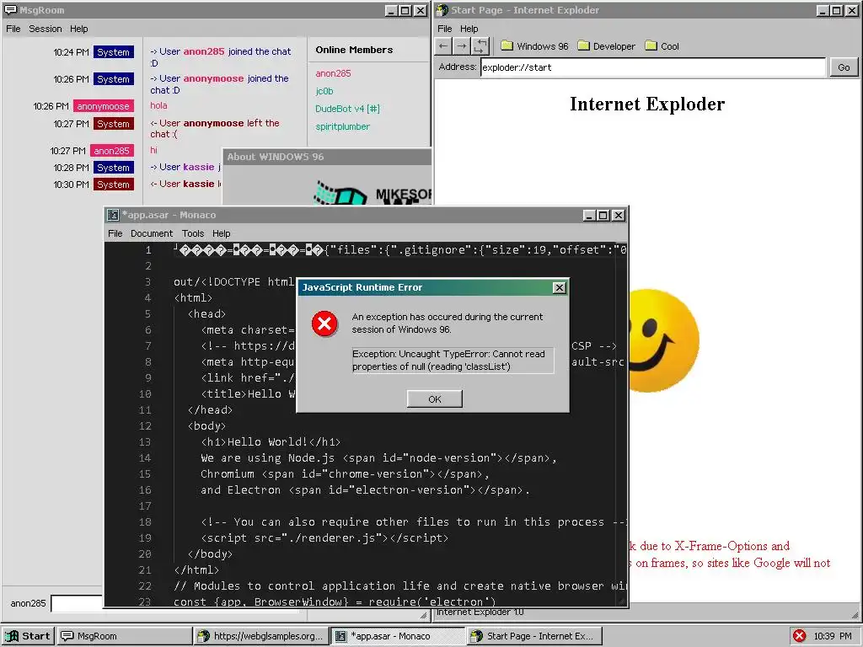This screenshot has width=863, height=647.
Task: Click the red error icon in the dialog
Action: point(324,323)
